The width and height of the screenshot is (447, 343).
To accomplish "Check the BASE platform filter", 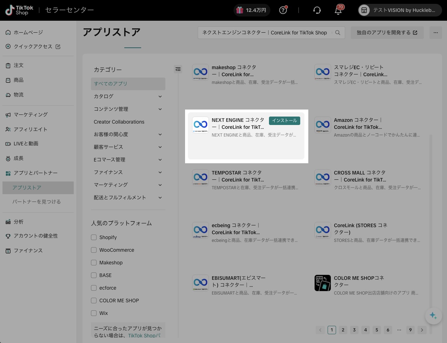I will pyautogui.click(x=94, y=275).
